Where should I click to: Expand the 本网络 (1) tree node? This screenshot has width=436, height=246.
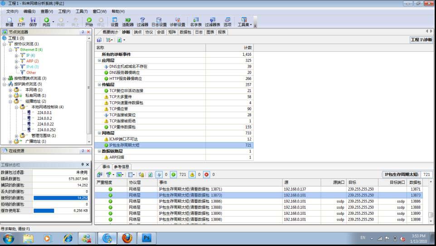click(10, 90)
